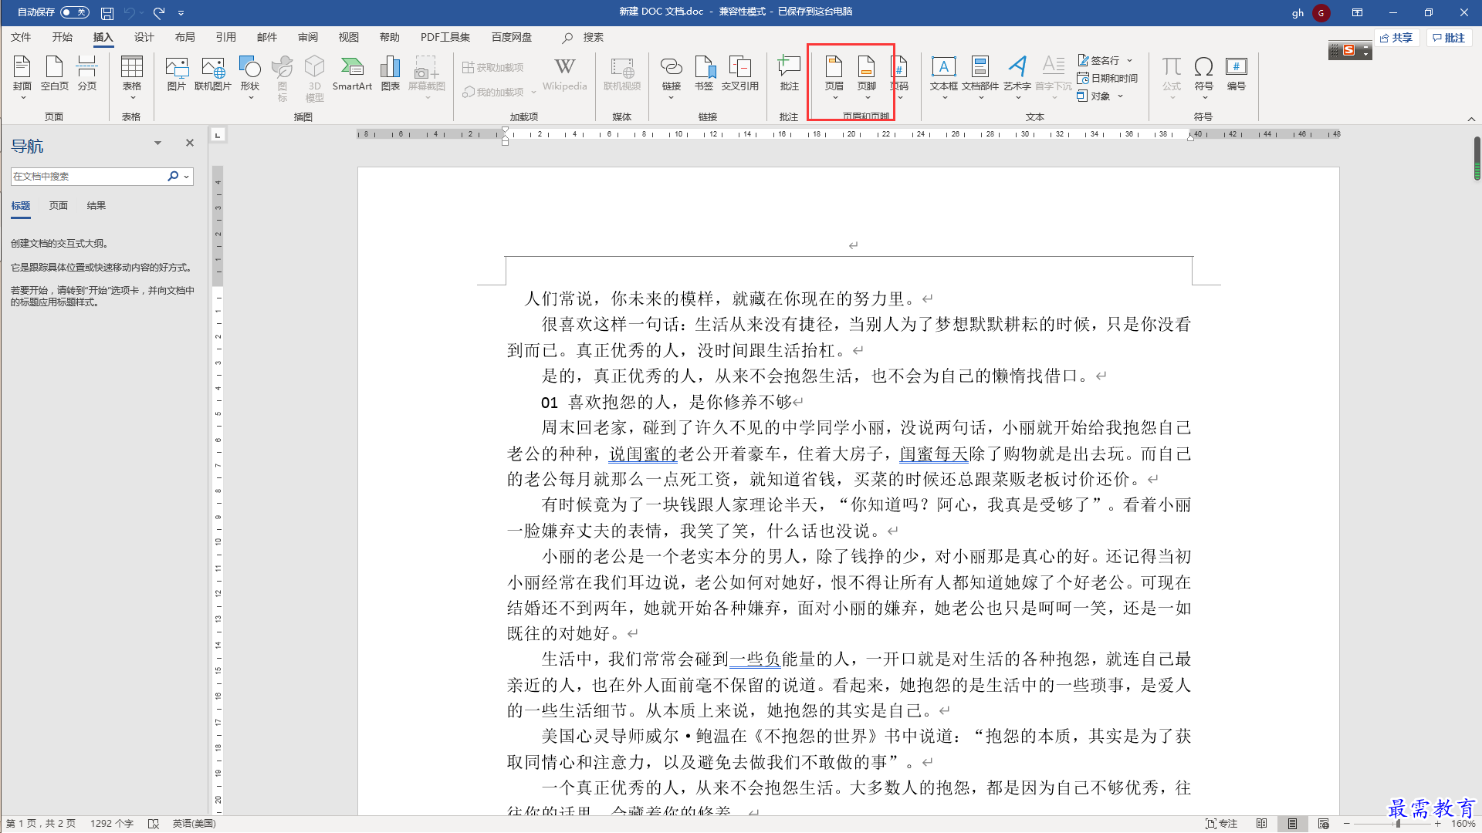The height and width of the screenshot is (833, 1482).
Task: Open the header (页眉) menu
Action: point(834,76)
